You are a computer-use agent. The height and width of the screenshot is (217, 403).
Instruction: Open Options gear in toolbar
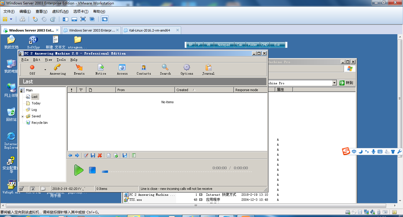coord(187,70)
